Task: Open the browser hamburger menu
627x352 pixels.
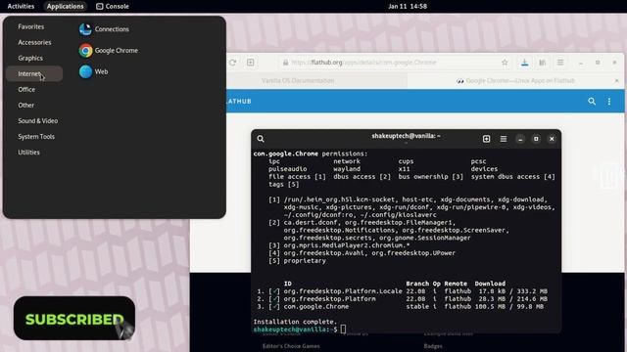Action: (x=560, y=63)
